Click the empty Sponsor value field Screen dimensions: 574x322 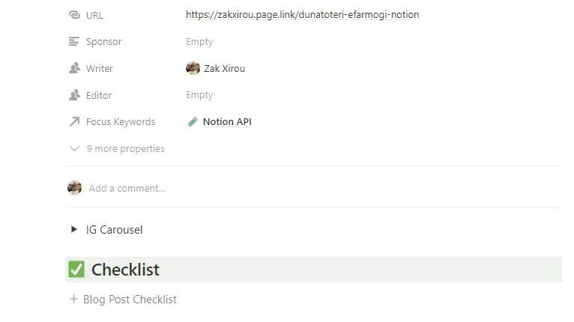pos(199,42)
